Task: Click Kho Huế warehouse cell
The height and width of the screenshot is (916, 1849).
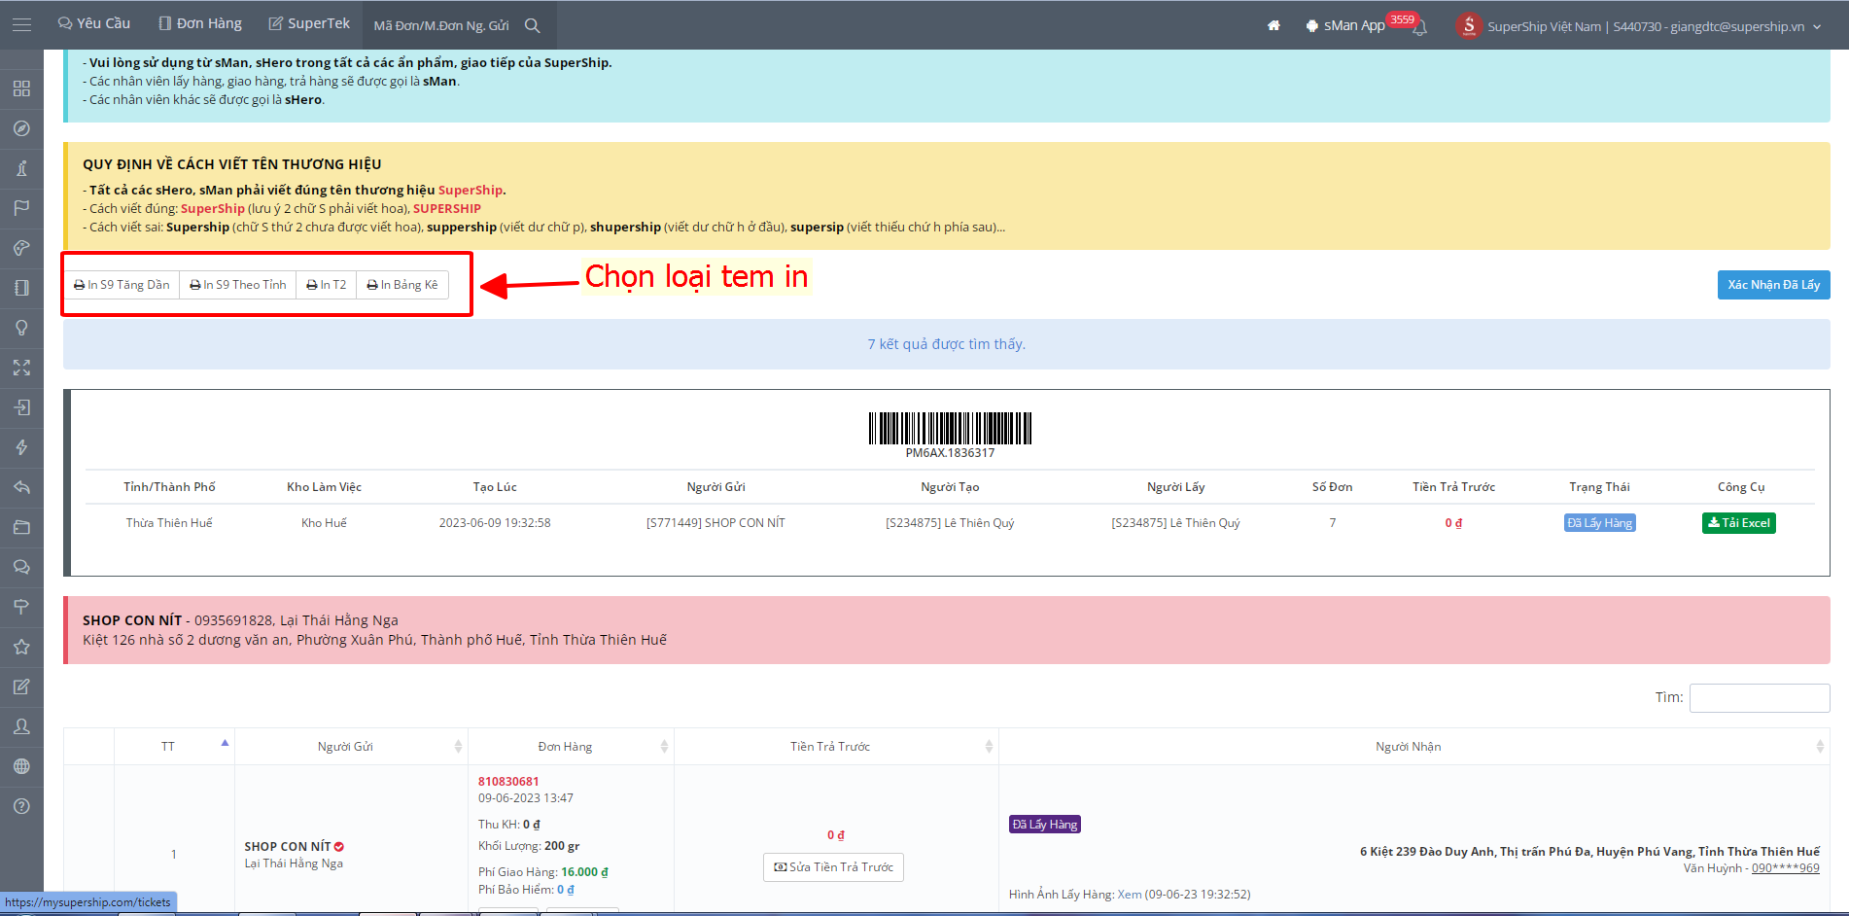Action: (324, 523)
